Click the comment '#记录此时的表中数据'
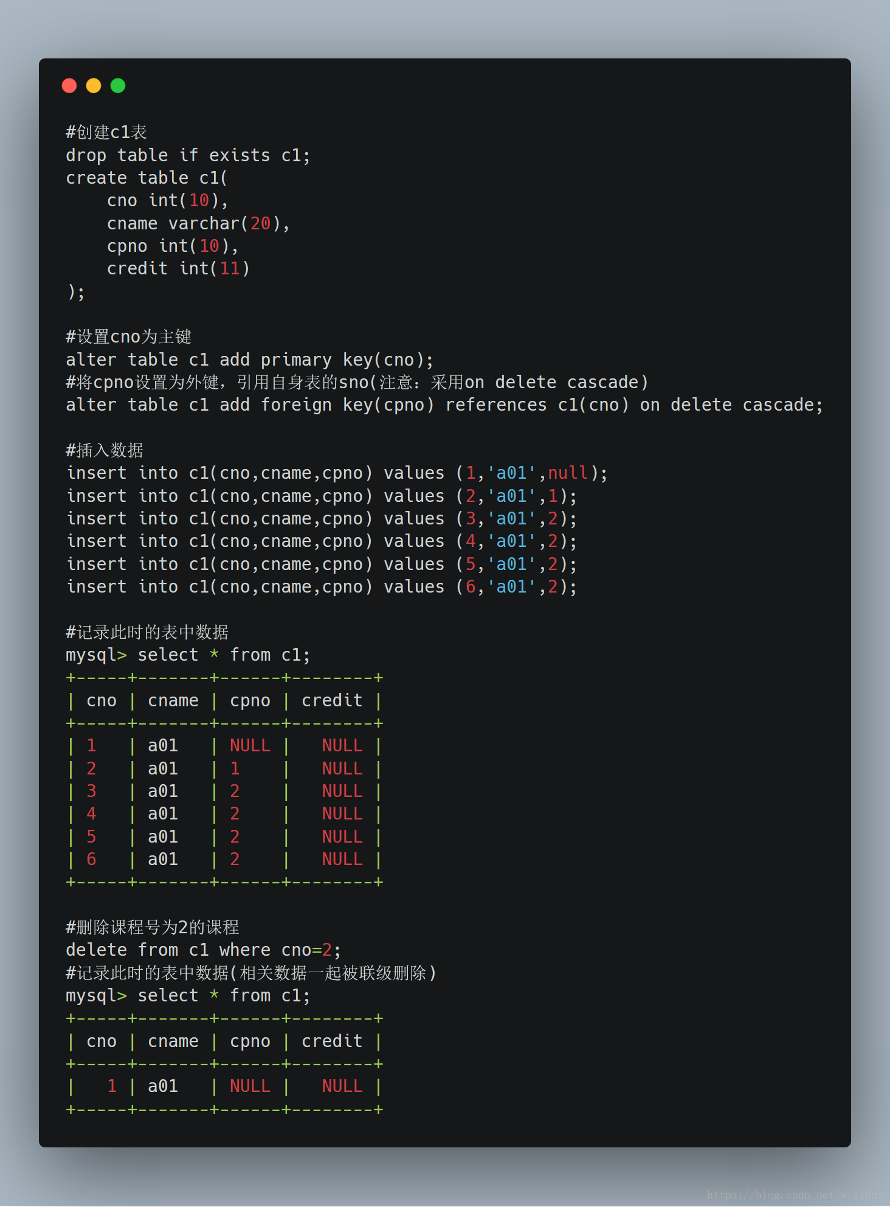 (147, 632)
